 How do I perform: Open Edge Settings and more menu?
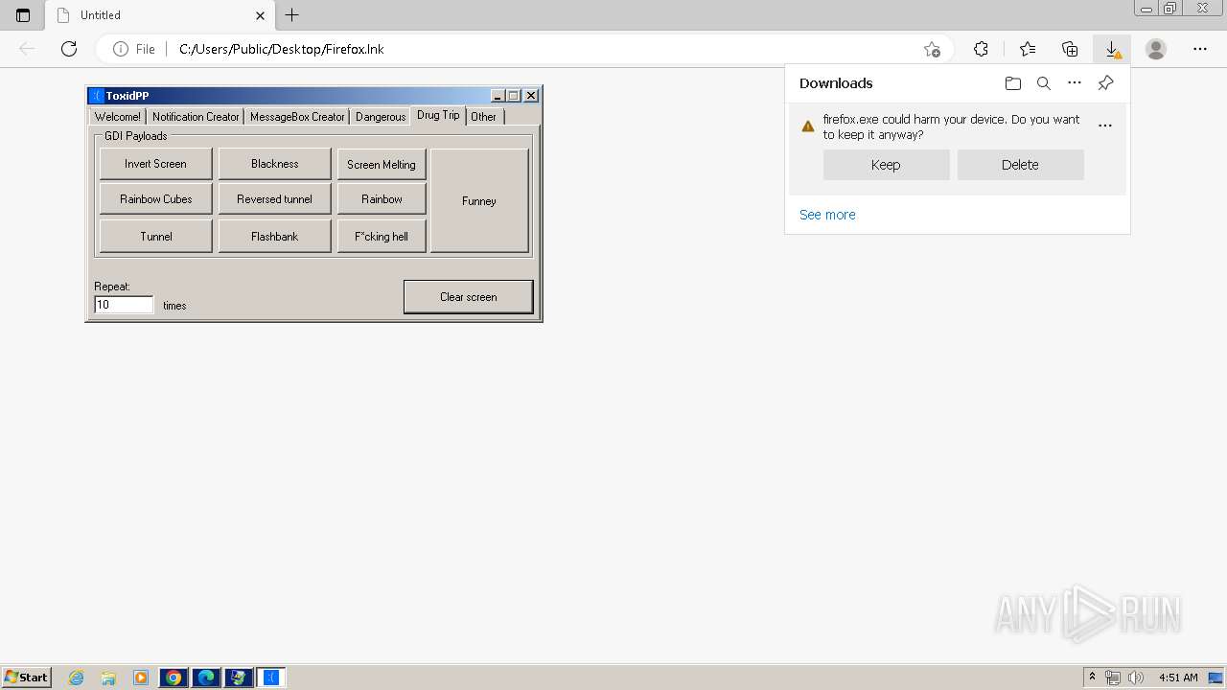(x=1200, y=49)
